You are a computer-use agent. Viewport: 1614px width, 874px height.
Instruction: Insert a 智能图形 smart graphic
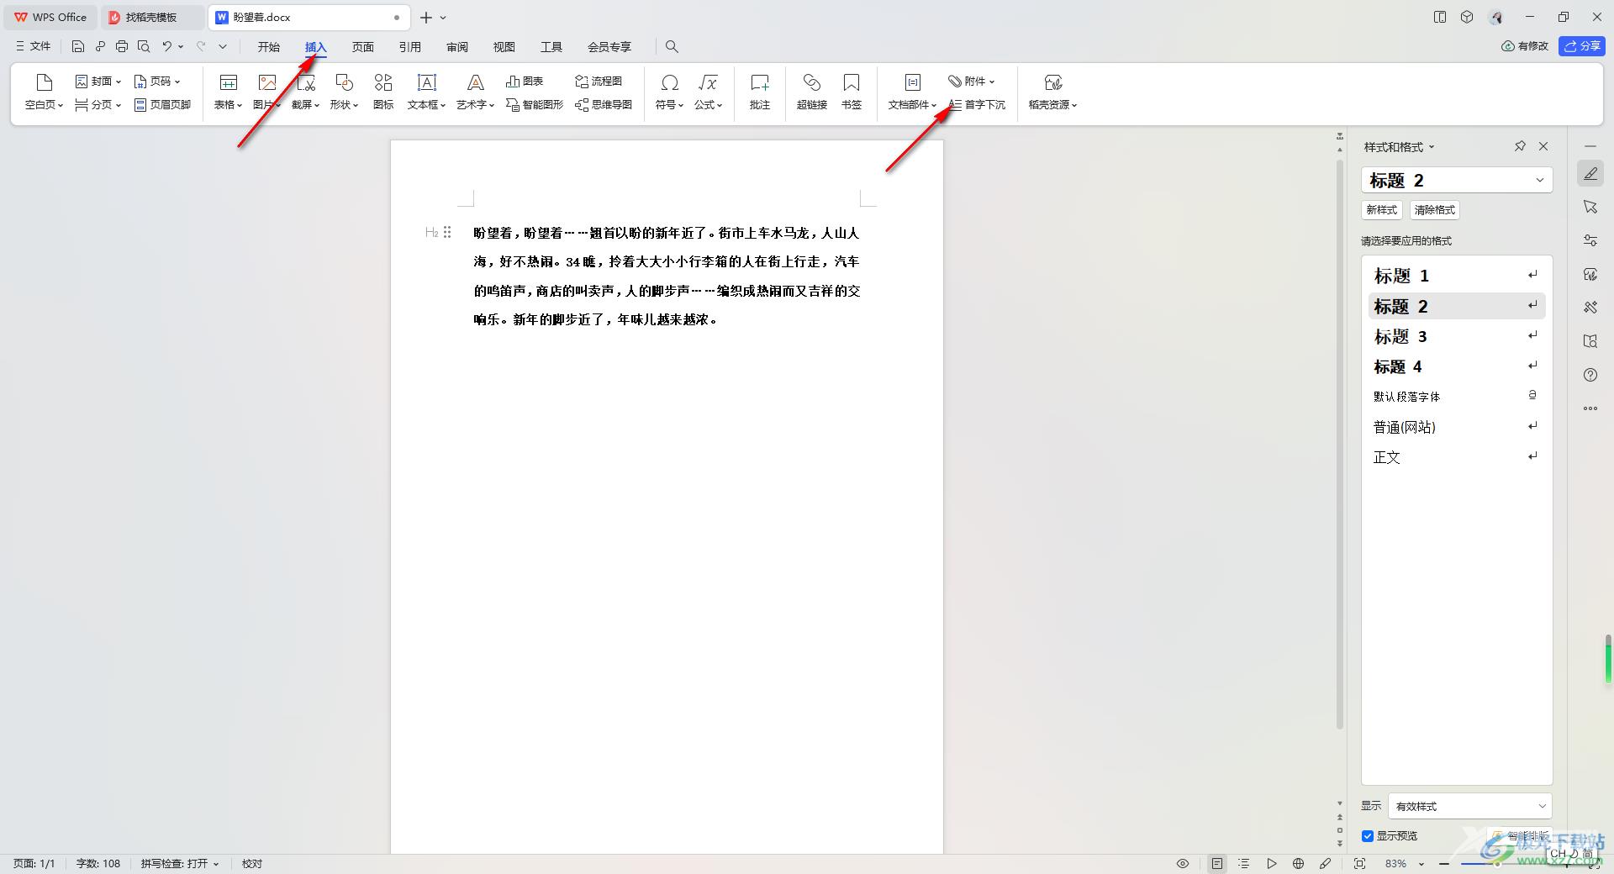(535, 105)
